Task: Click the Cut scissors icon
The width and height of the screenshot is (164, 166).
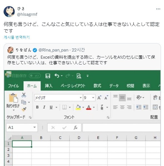Action: click(x=24, y=95)
